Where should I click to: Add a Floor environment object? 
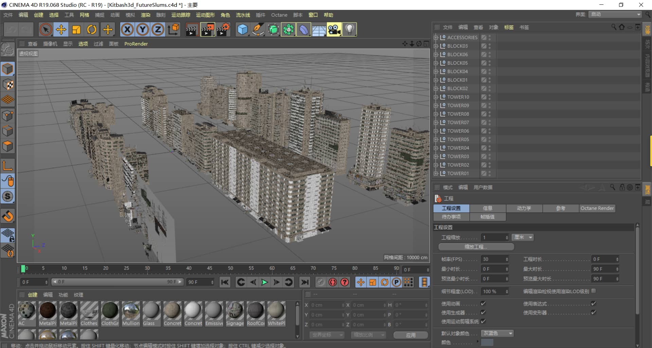pyautogui.click(x=319, y=30)
